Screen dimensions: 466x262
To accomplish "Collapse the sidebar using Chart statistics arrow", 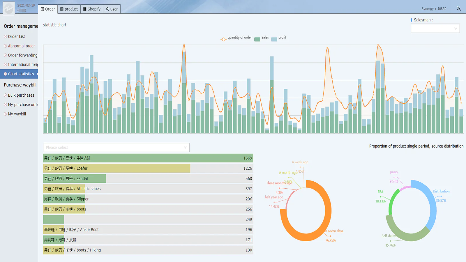I will 37,74.
